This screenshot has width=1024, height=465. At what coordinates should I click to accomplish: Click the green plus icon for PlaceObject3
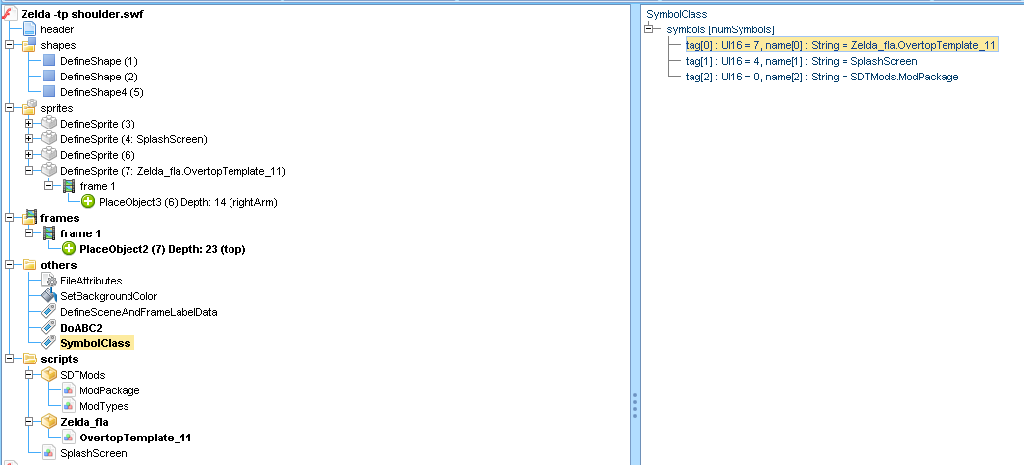tap(88, 202)
